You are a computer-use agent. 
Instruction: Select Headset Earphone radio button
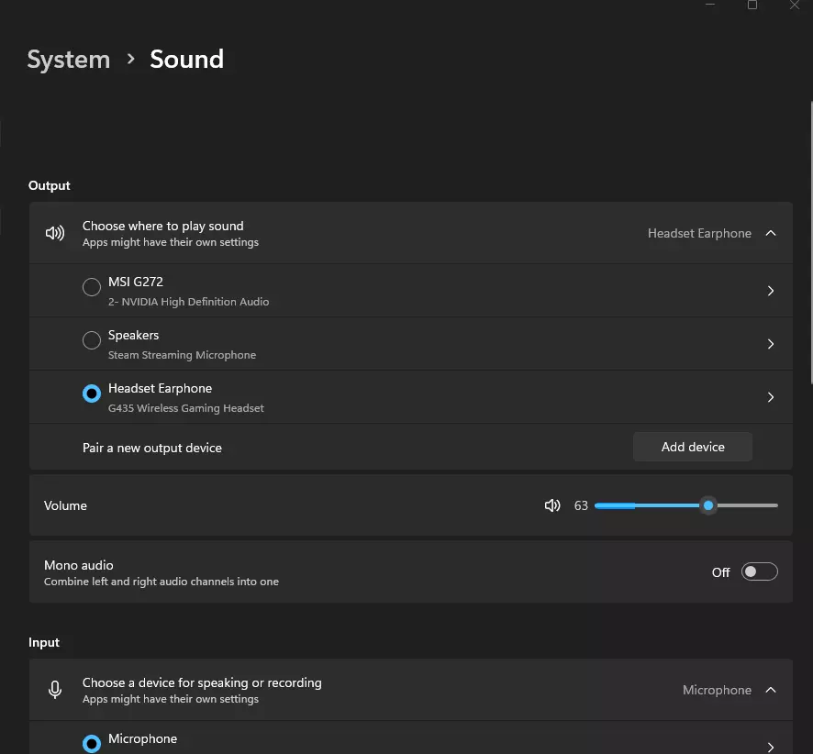coord(92,394)
